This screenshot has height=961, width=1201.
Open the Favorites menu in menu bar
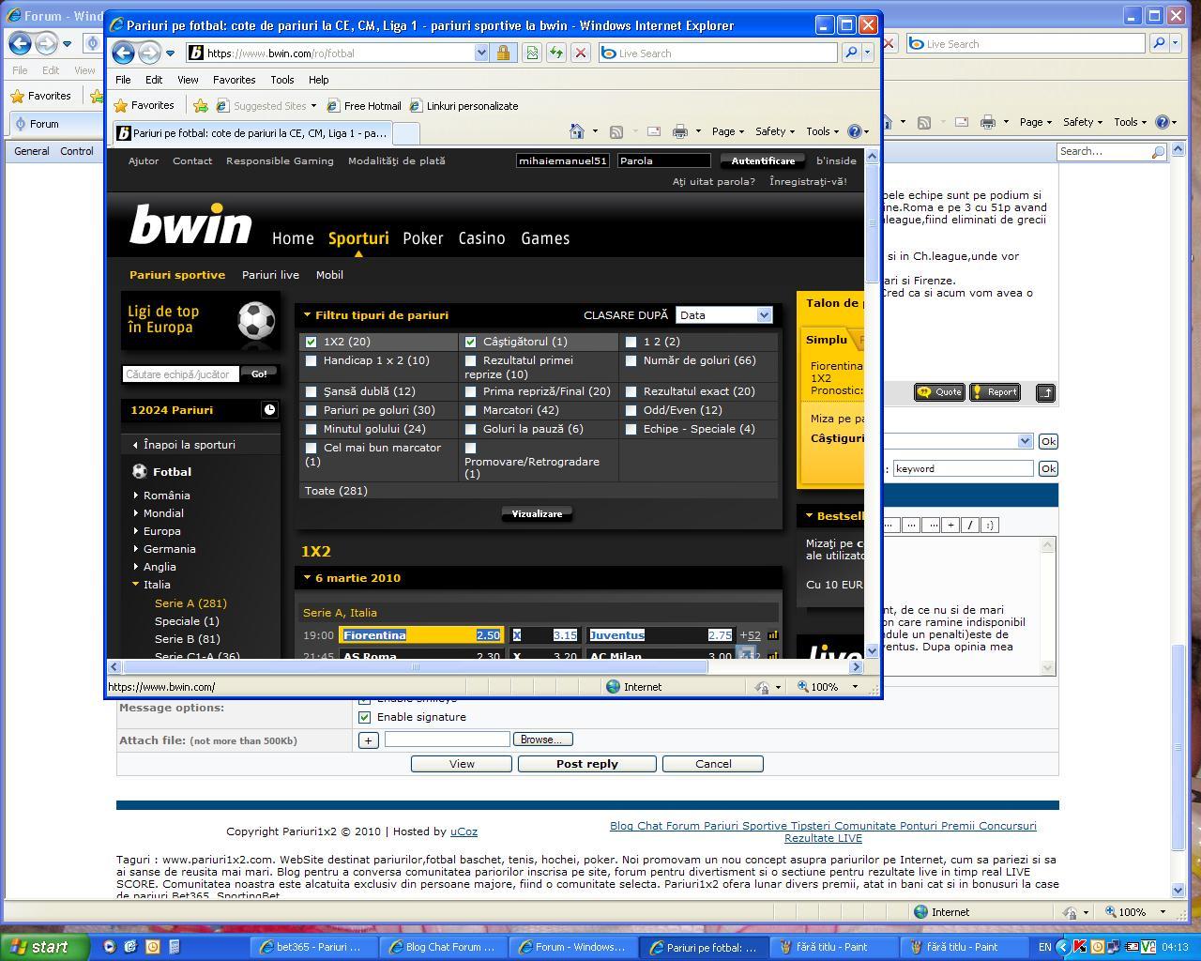234,80
